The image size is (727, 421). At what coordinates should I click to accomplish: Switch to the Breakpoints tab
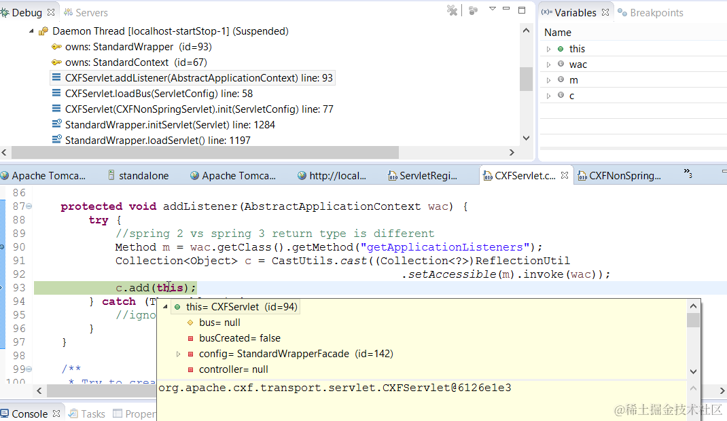[x=650, y=12]
